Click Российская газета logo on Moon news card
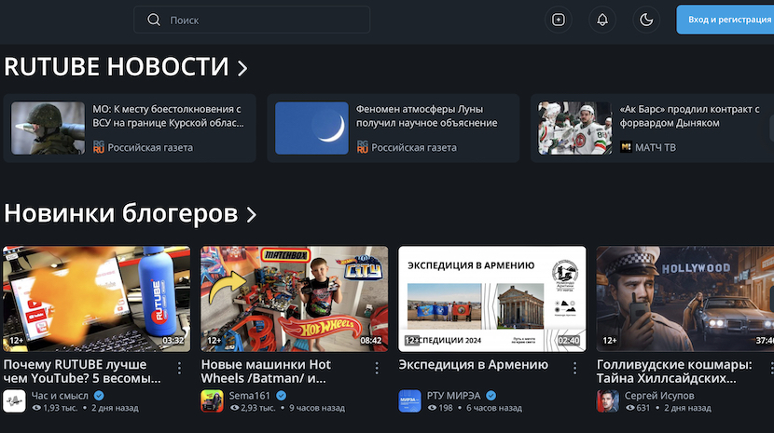This screenshot has height=433, width=774. pyautogui.click(x=363, y=147)
